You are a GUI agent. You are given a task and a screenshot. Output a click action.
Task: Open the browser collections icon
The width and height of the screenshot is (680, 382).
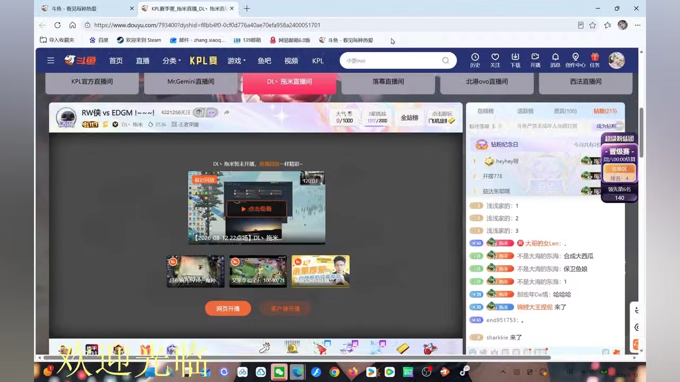(607, 25)
